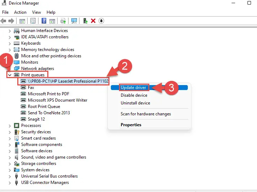Select the Fax print queue

pyautogui.click(x=31, y=88)
